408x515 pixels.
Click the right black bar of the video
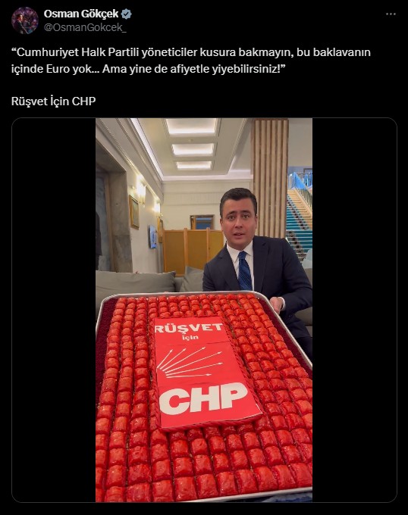coord(354,310)
